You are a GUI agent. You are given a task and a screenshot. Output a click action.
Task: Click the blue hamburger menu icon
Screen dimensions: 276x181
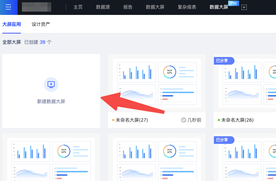point(9,7)
